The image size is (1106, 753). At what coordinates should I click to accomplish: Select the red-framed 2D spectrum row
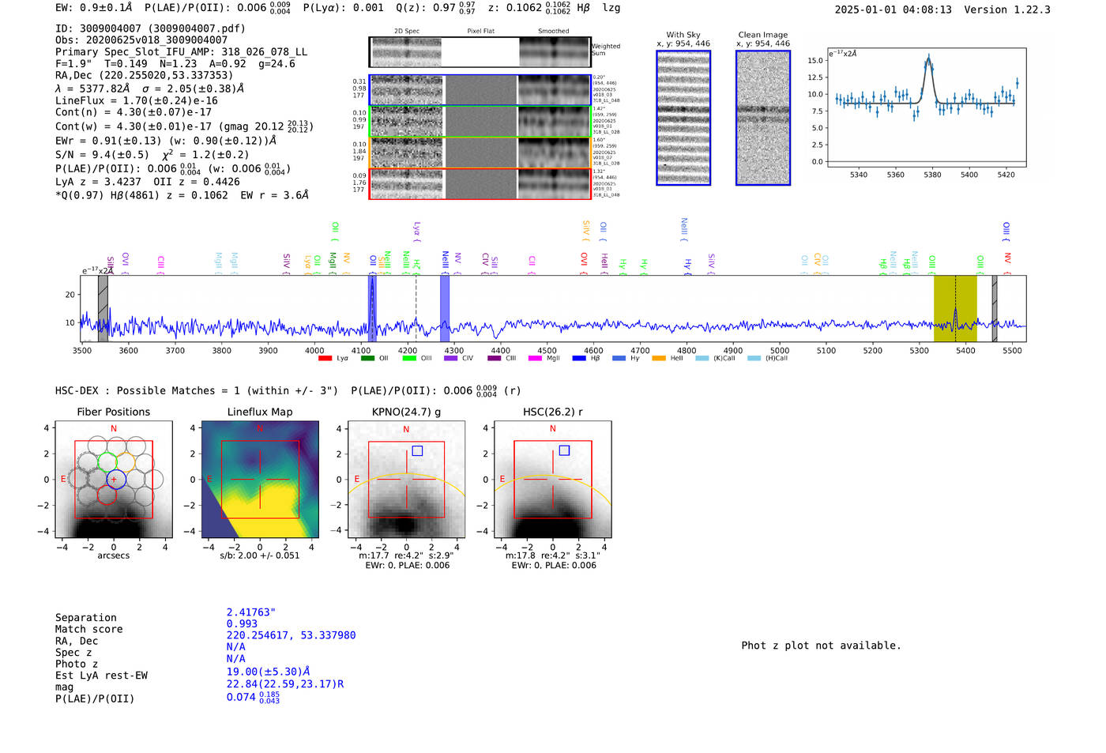pos(480,183)
